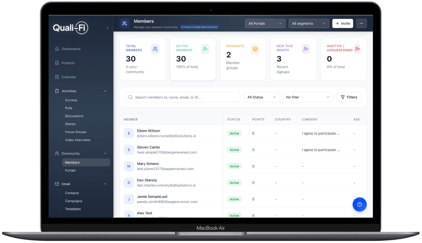The image size is (422, 243).
Task: Open the No filter dropdown
Action: tap(308, 97)
